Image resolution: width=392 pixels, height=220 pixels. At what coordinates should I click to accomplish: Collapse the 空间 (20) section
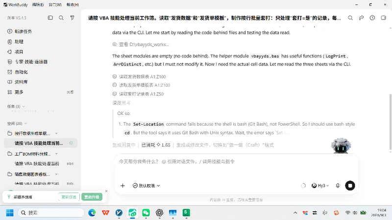click(x=17, y=124)
